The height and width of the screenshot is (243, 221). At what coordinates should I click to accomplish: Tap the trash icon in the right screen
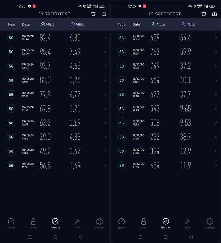point(204,14)
